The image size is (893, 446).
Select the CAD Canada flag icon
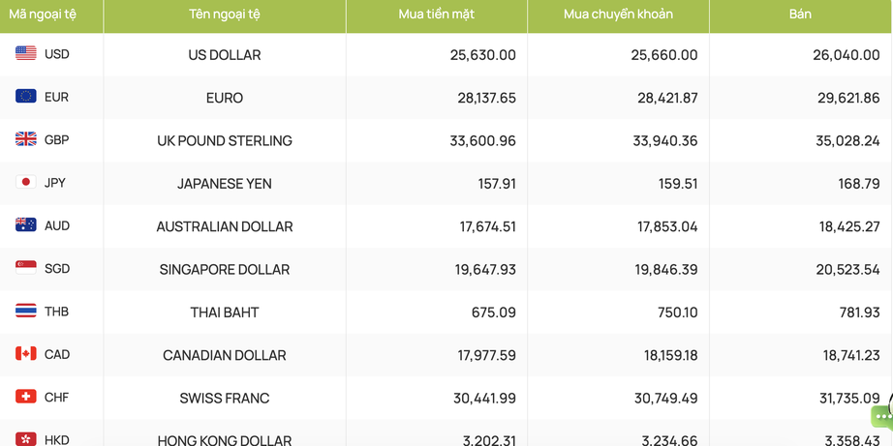[x=25, y=354]
